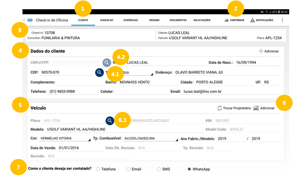
Task: Click the Email field lucas.leal@linx.com.br
Action: pos(231,92)
